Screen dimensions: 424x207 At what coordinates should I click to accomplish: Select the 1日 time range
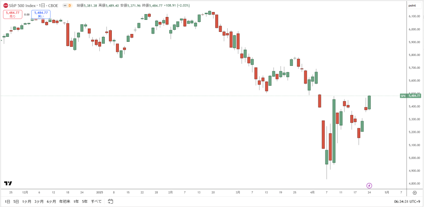[x=7, y=201]
